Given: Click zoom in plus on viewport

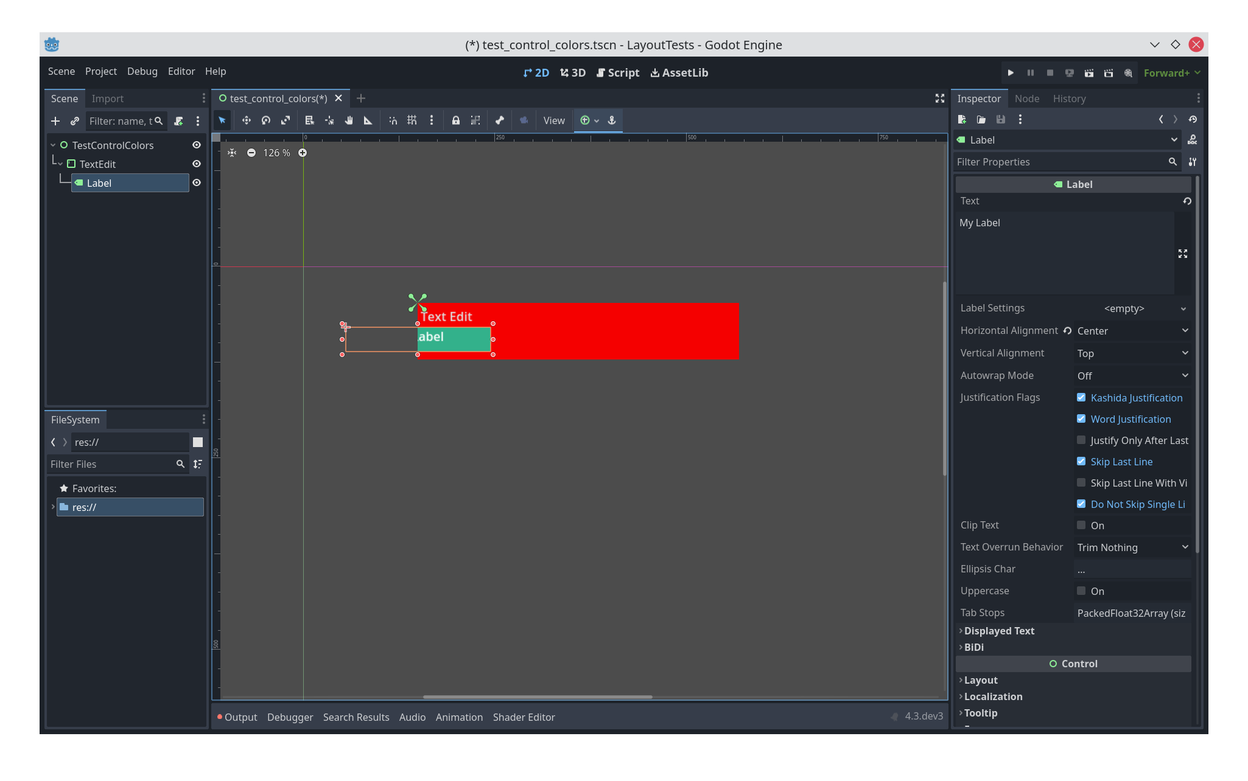Looking at the screenshot, I should (x=303, y=153).
